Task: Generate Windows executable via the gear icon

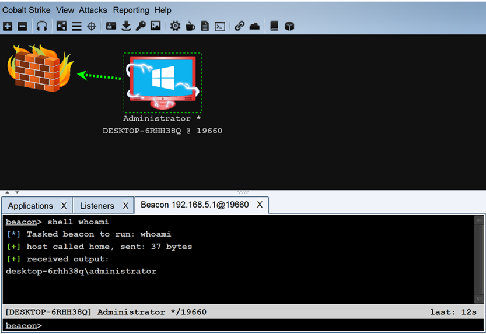Action: [175, 26]
